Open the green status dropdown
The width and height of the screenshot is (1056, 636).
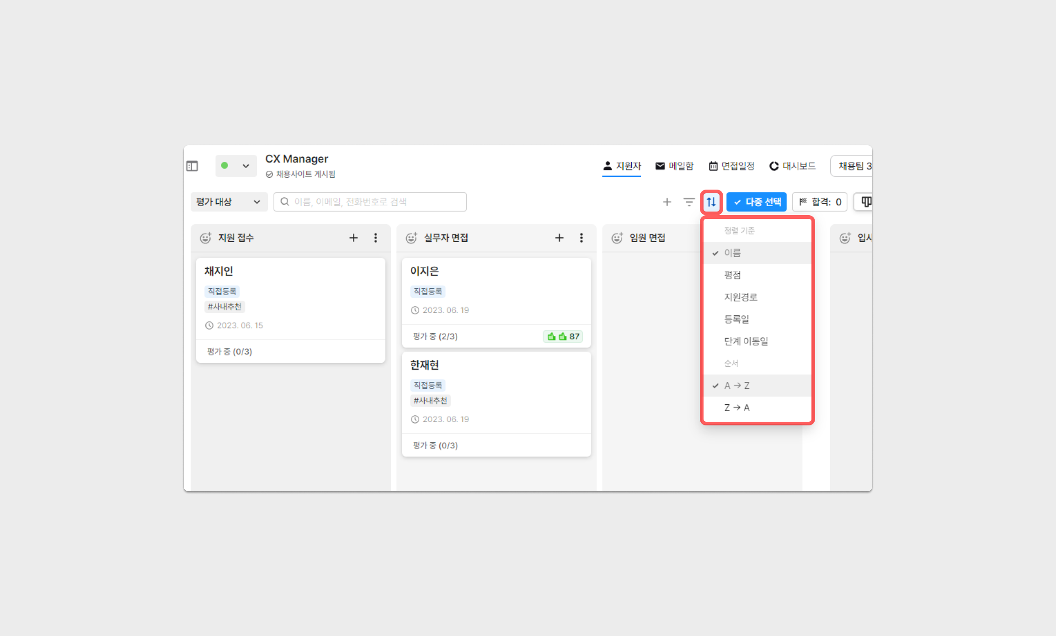tap(235, 166)
